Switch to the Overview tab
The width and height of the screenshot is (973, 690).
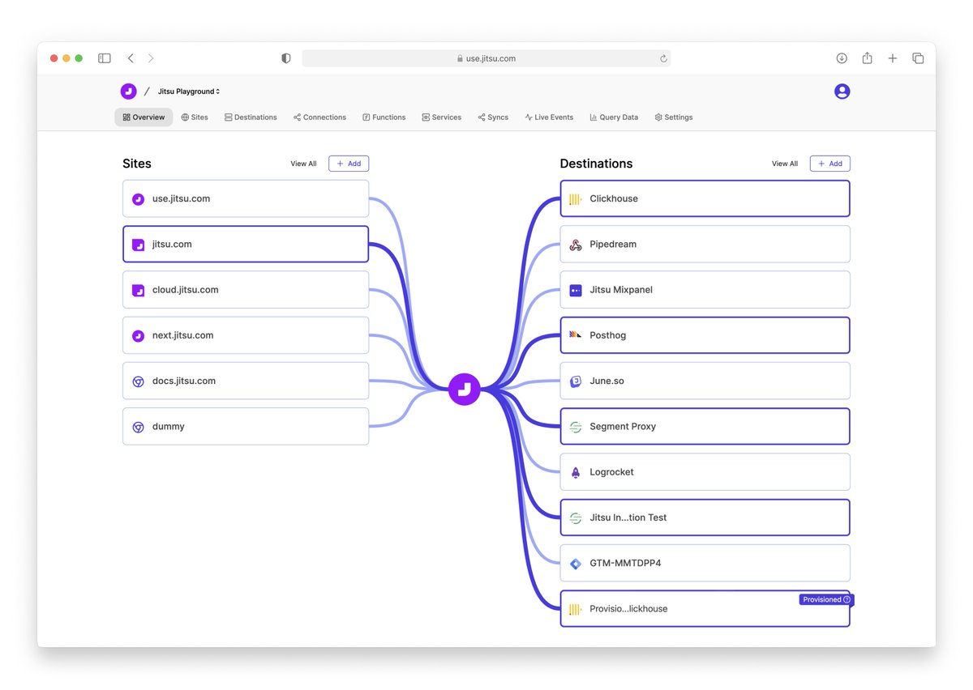(144, 117)
